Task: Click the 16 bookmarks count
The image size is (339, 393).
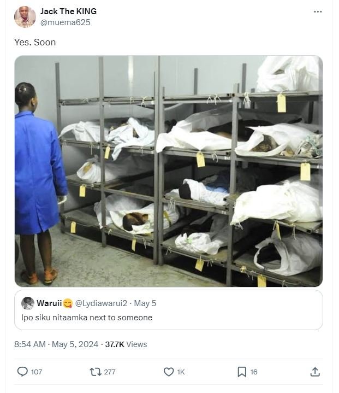Action: click(x=254, y=372)
